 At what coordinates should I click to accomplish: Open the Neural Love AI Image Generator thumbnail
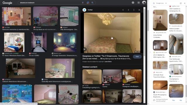tap(65, 42)
